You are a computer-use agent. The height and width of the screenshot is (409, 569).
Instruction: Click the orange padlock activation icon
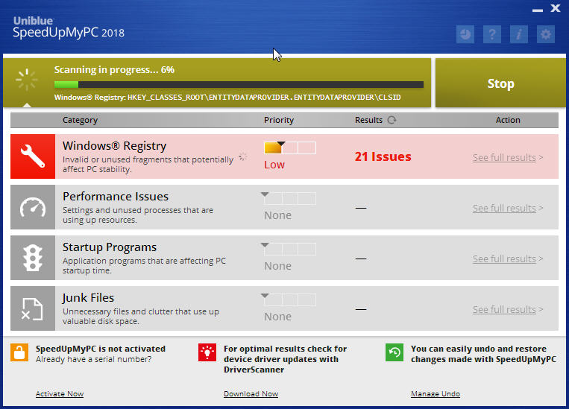click(19, 352)
